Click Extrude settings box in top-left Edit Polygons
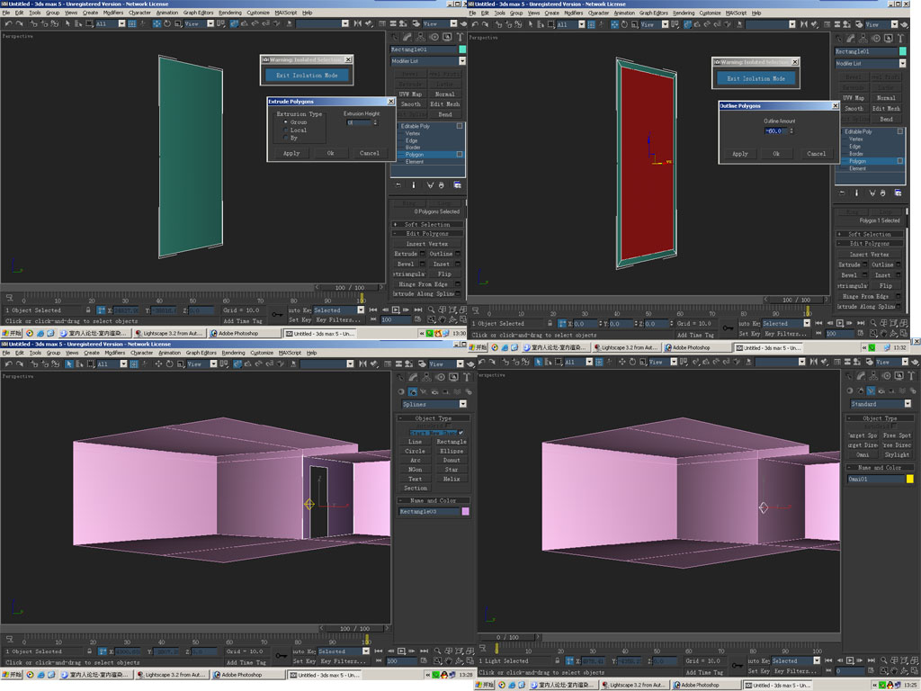921x691 pixels. 423,254
